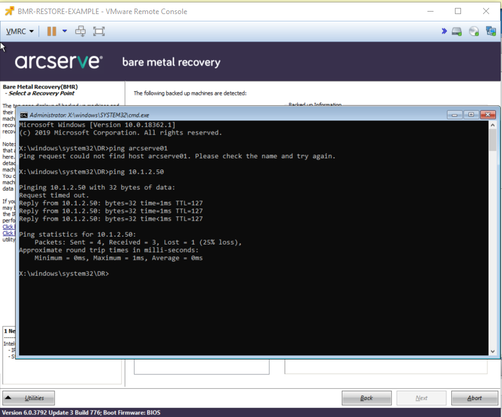Click the cmd scrollbar up arrow
The height and width of the screenshot is (417, 502).
[x=493, y=125]
